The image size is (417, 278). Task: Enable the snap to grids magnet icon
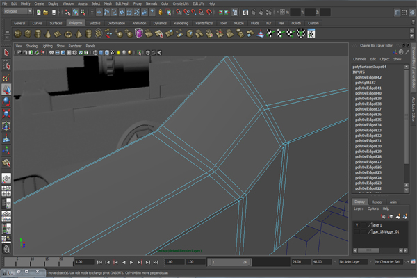[x=179, y=13]
